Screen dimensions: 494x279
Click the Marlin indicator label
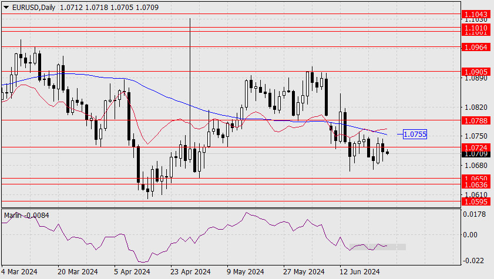(26, 216)
